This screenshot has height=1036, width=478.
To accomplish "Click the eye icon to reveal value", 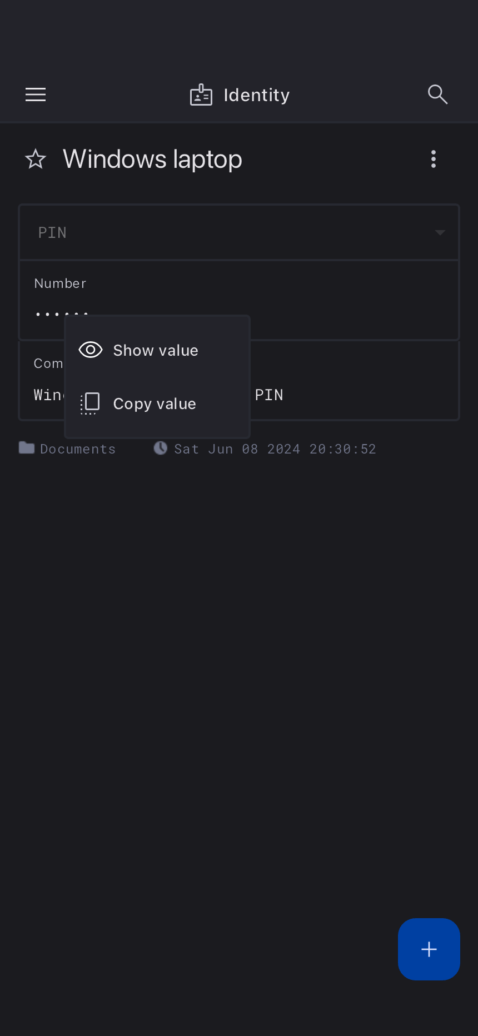I will click(91, 350).
